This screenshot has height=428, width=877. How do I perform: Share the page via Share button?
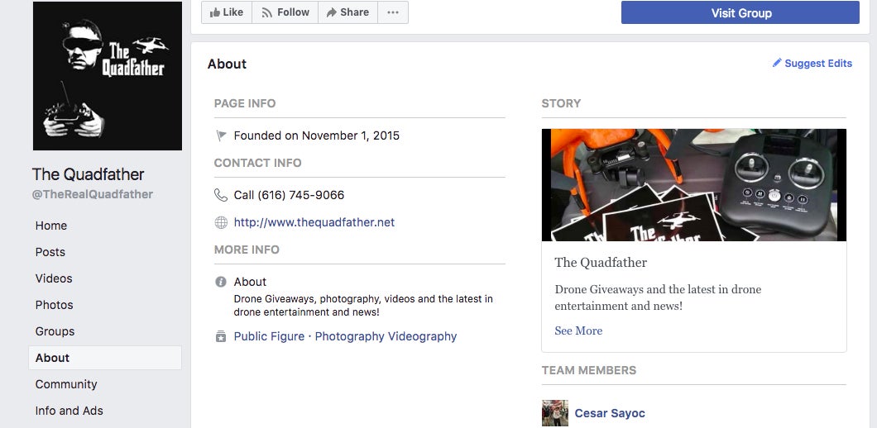pyautogui.click(x=347, y=12)
